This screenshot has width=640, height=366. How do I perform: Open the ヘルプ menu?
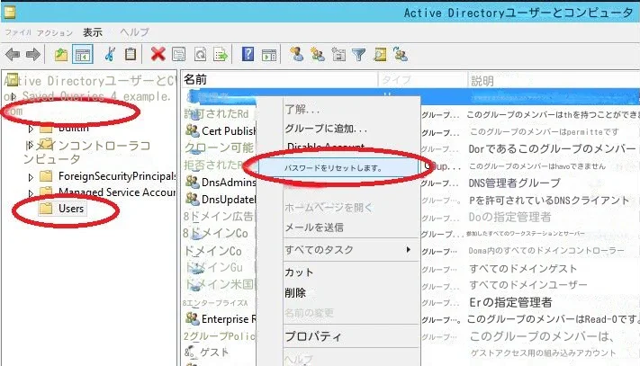point(135,32)
